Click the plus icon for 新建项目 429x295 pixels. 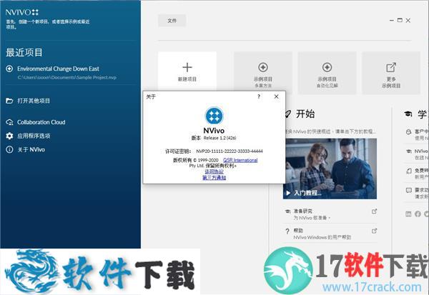[187, 66]
